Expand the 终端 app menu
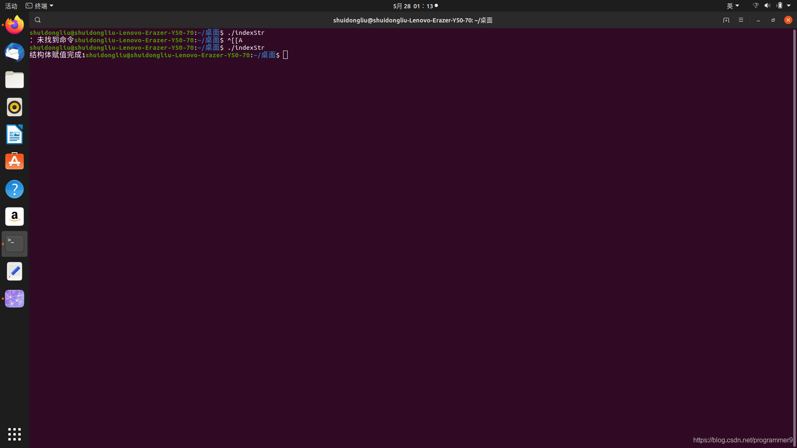Screen dimensions: 797x448 (40, 6)
